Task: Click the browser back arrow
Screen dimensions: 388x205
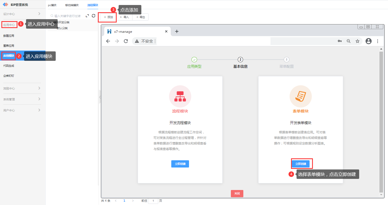Action: tap(108, 41)
